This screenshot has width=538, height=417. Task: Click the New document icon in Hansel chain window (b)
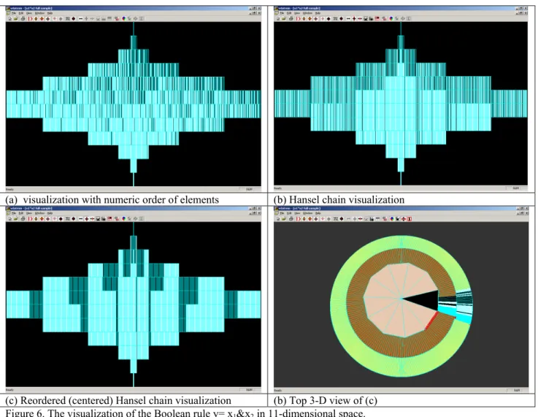(278, 18)
